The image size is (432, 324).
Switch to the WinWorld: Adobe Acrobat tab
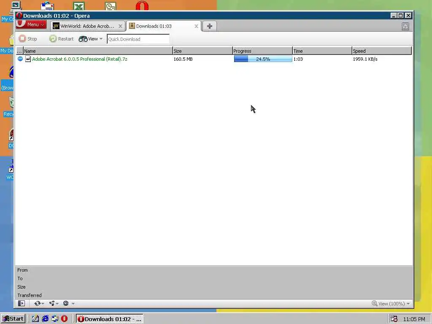coord(88,26)
